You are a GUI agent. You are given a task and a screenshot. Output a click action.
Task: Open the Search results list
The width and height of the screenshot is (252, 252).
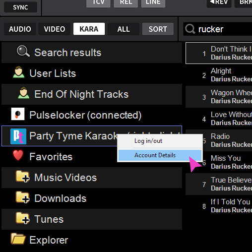point(92,53)
